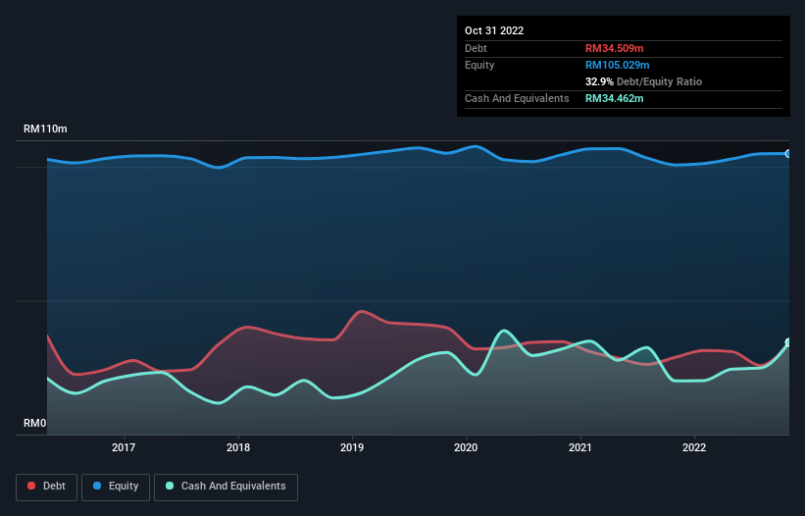Click the 2018 x-axis label
This screenshot has height=516, width=805.
tap(238, 447)
